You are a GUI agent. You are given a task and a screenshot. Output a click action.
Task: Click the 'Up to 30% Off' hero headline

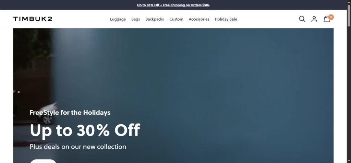pyautogui.click(x=85, y=130)
